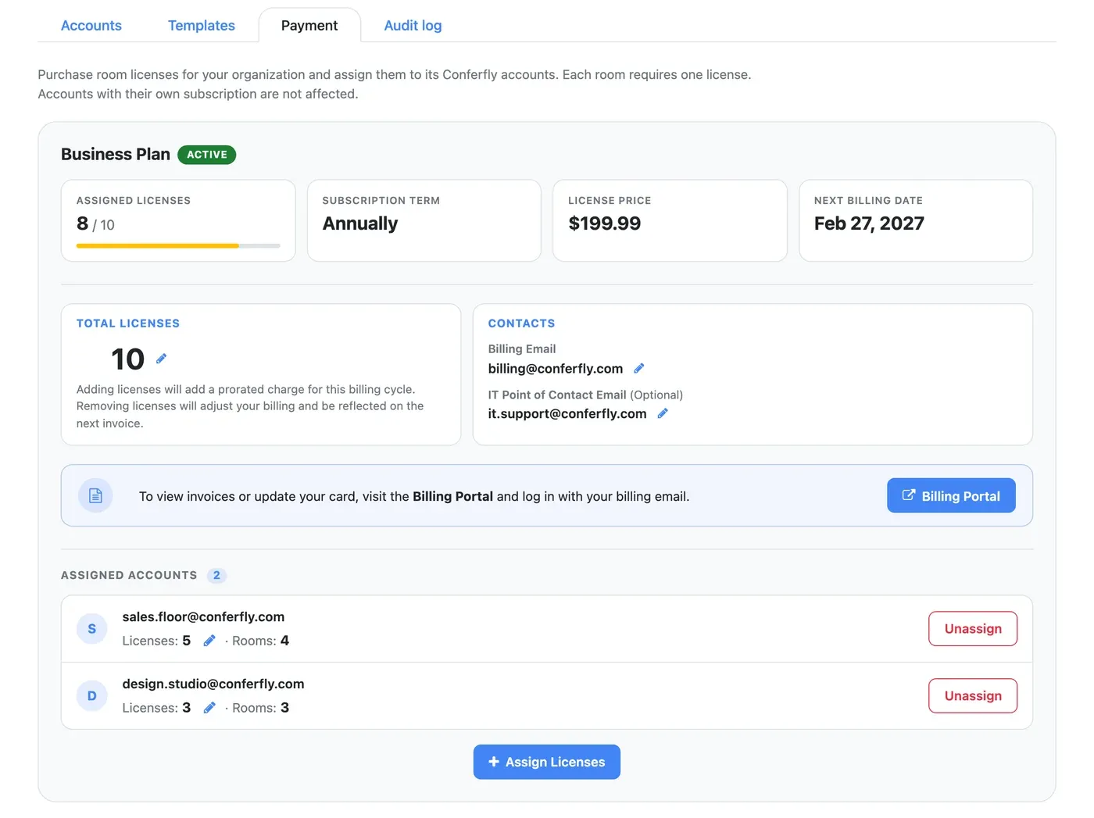Image resolution: width=1094 pixels, height=818 pixels.
Task: Select the Payment tab
Action: tap(309, 25)
